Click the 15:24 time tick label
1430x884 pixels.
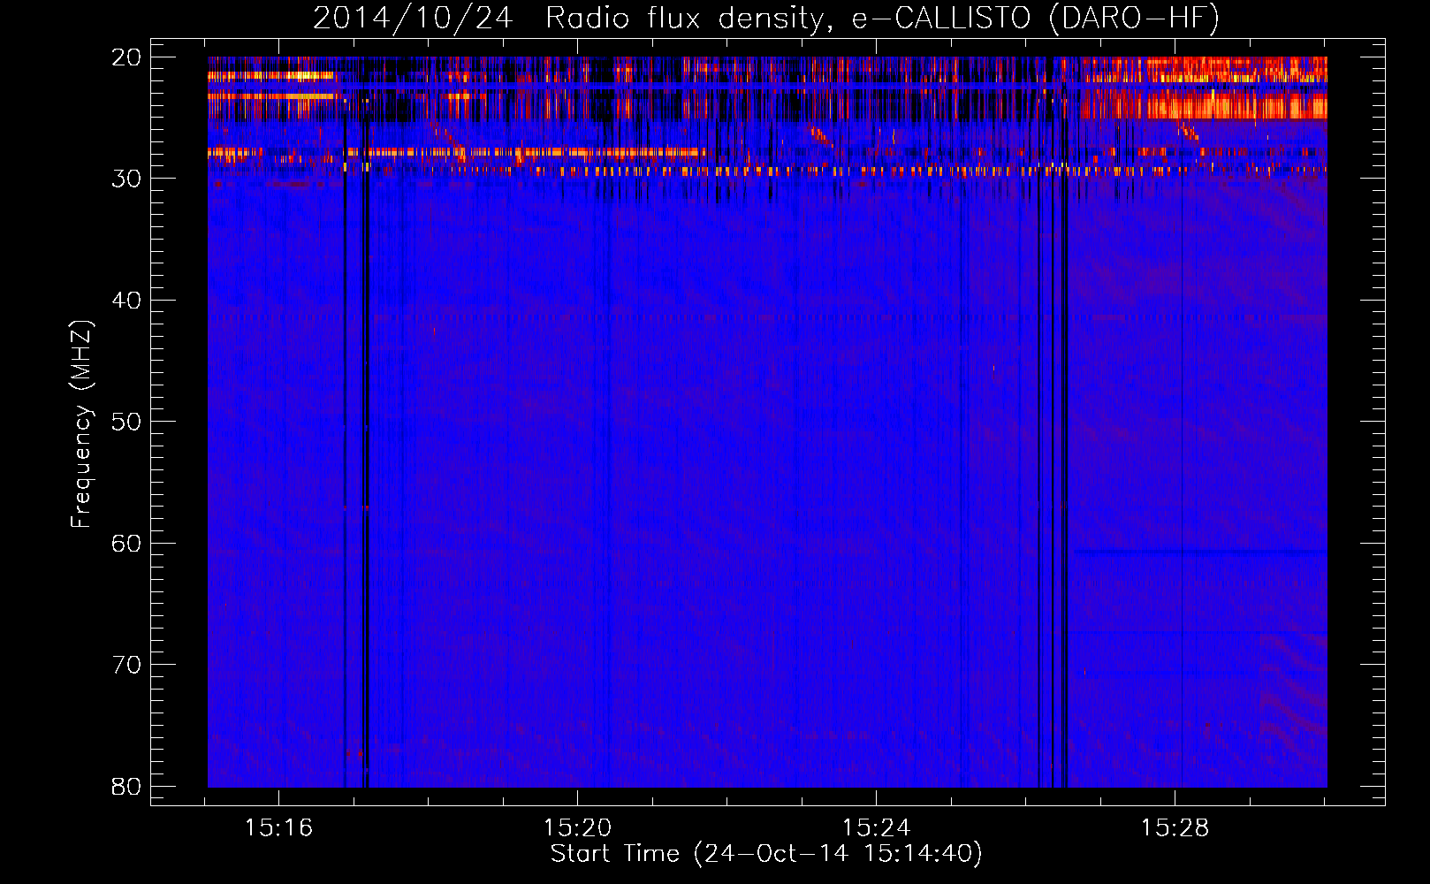point(876,828)
